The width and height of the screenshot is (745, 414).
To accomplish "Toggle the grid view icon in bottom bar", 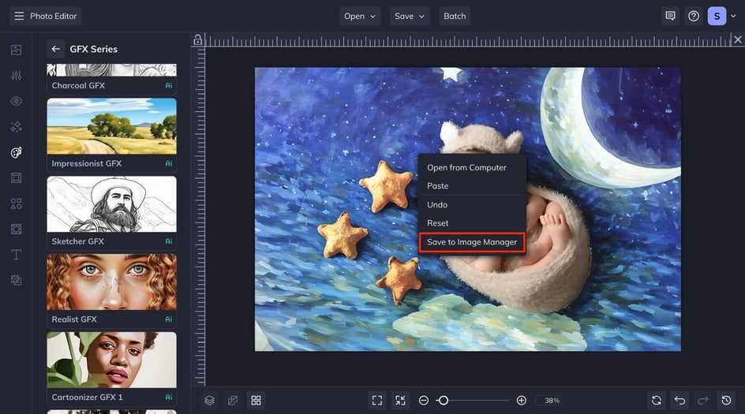I will click(256, 401).
